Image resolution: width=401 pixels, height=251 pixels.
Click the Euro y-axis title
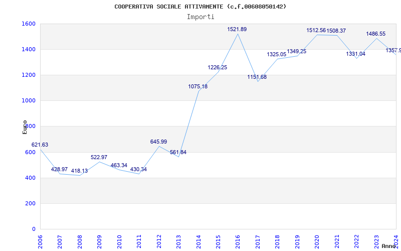pyautogui.click(x=25, y=128)
